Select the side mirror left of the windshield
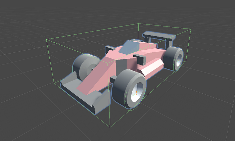235x141 pixels. coord(110,49)
